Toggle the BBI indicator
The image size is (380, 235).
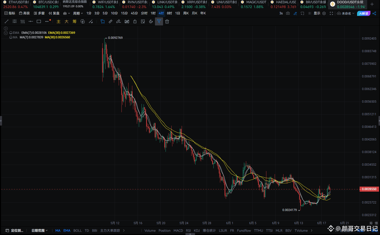click(x=95, y=230)
